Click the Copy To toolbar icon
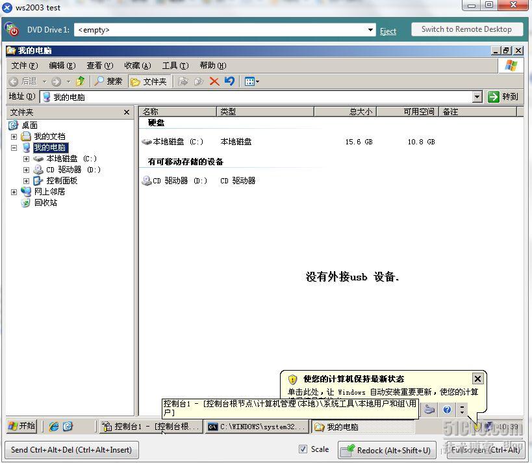The width and height of the screenshot is (532, 463). point(199,81)
